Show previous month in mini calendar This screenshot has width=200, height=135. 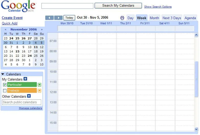coord(5,29)
